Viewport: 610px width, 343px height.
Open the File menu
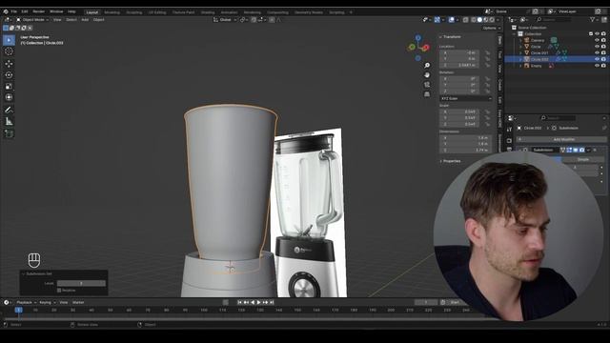(14, 11)
